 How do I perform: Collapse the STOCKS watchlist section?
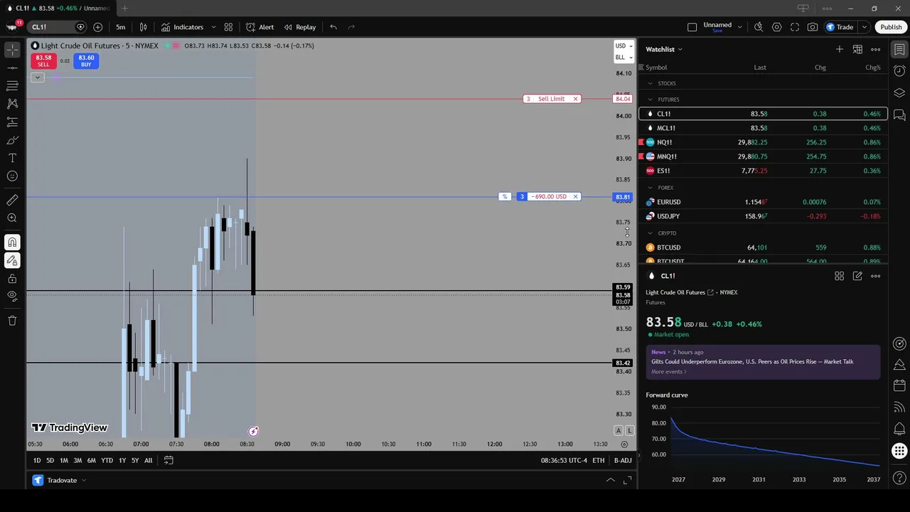(650, 83)
